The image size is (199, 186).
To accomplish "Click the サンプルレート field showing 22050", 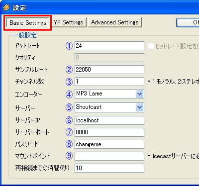I will pyautogui.click(x=109, y=70).
